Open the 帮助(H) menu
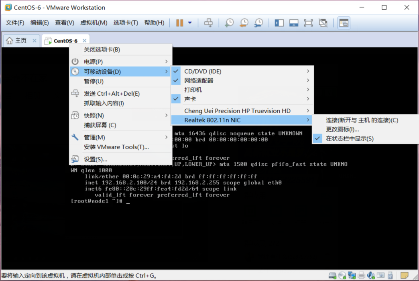 coord(154,23)
